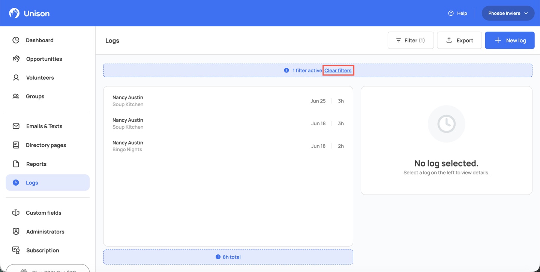Screen dimensions: 540x272
Task: Click the question-mark Help icon
Action: click(451, 13)
